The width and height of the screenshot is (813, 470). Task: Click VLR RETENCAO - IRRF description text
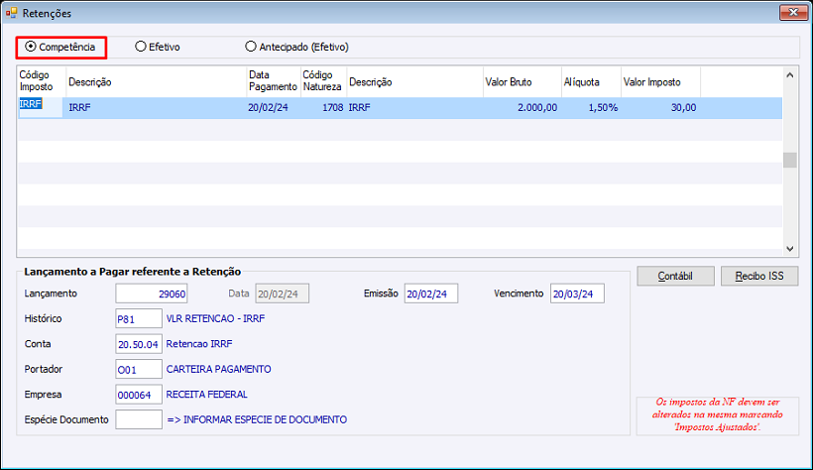[215, 318]
